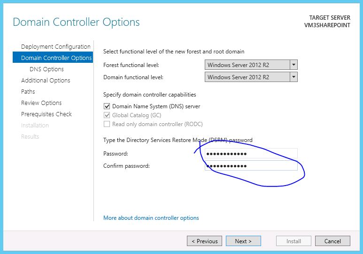Select the Forest functional level combo box

251,65
